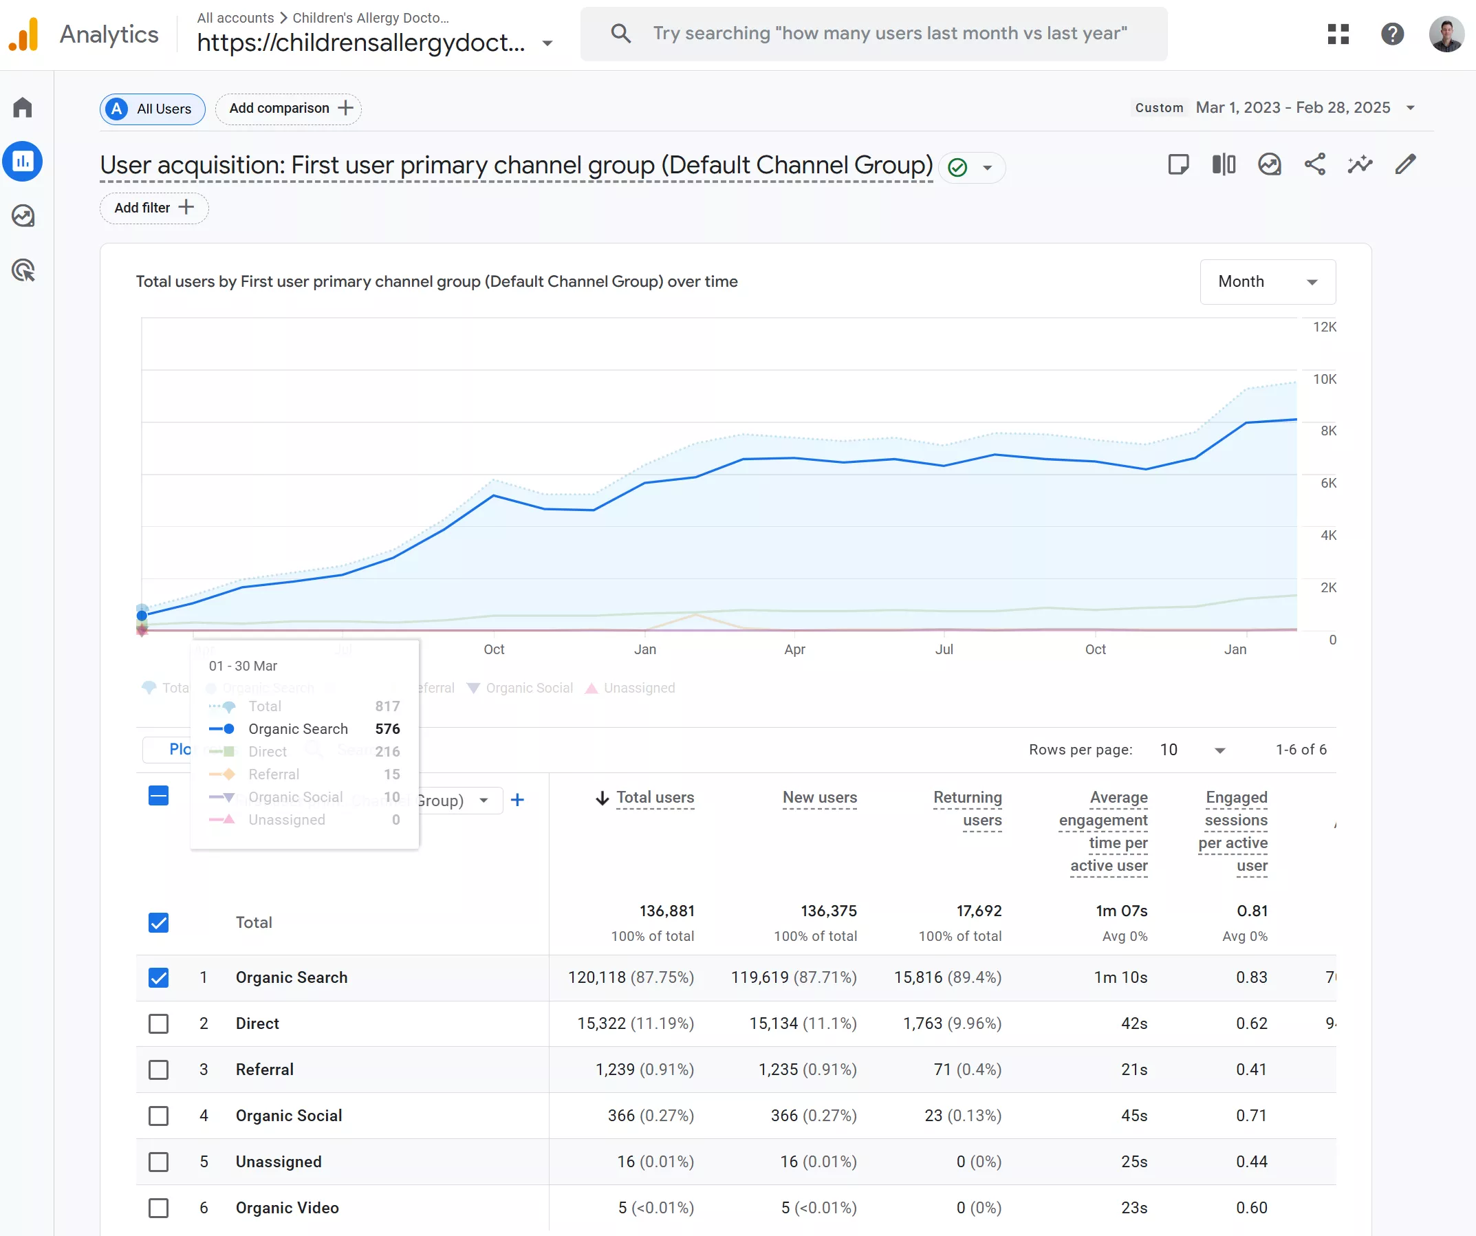Add a note using the annotation icon

1180,164
